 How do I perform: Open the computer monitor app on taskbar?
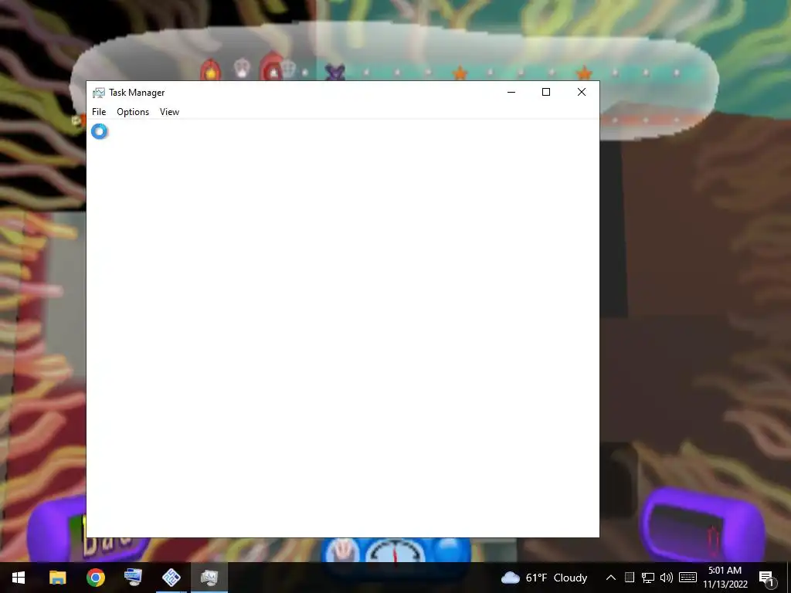133,578
